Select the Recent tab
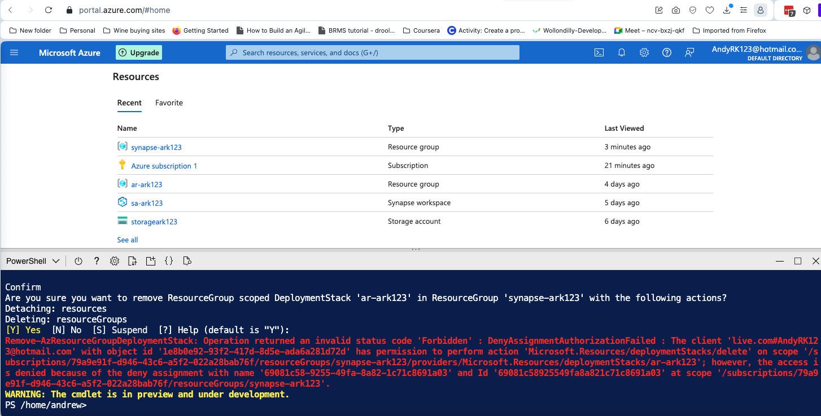The image size is (821, 416). 129,103
